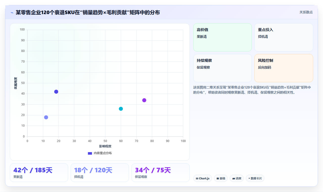
Task: Open the 高价值 果断清 quadrant card
Action: [223, 37]
